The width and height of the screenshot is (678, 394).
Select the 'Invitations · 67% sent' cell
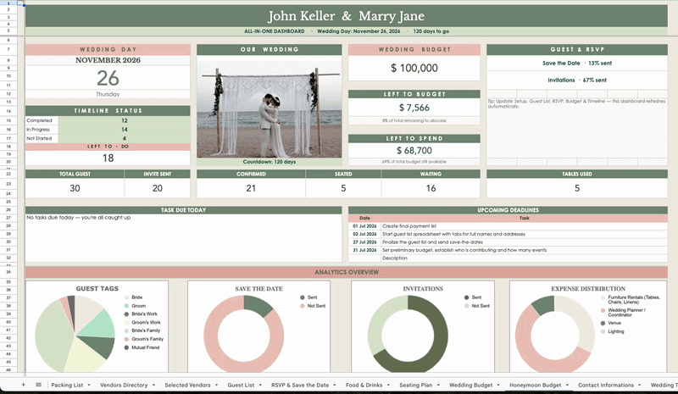577,80
